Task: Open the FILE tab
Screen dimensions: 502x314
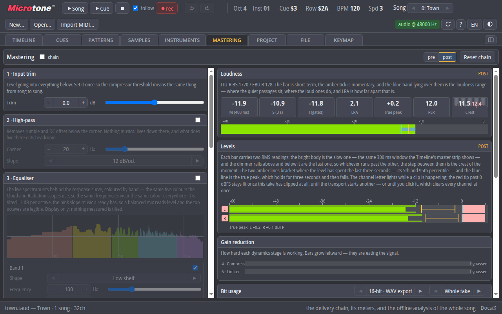Action: tap(305, 40)
